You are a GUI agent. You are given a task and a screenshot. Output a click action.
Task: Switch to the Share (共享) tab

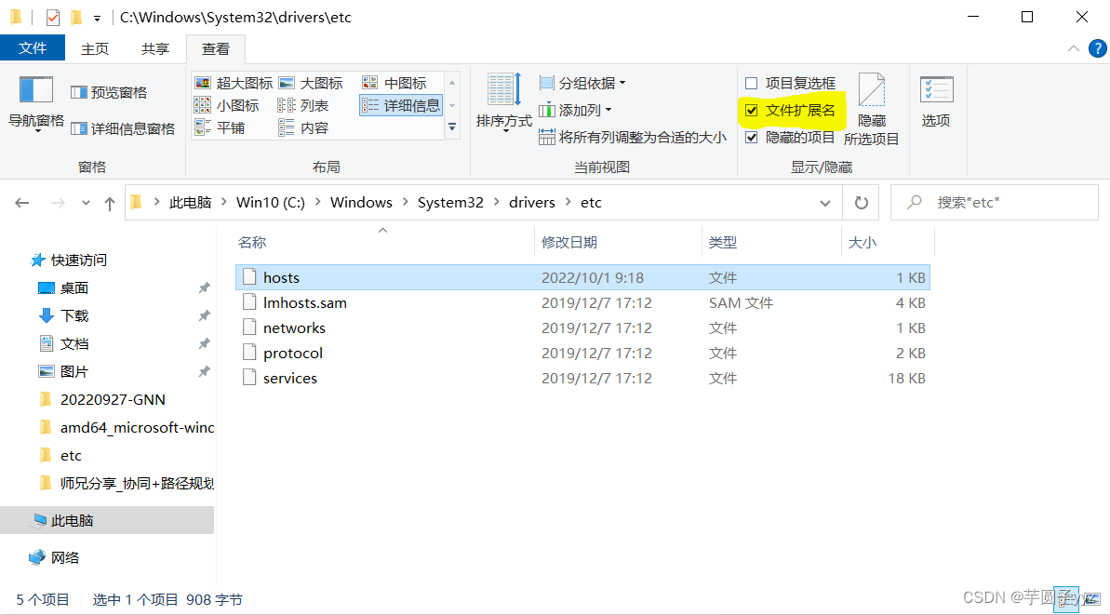pyautogui.click(x=155, y=48)
